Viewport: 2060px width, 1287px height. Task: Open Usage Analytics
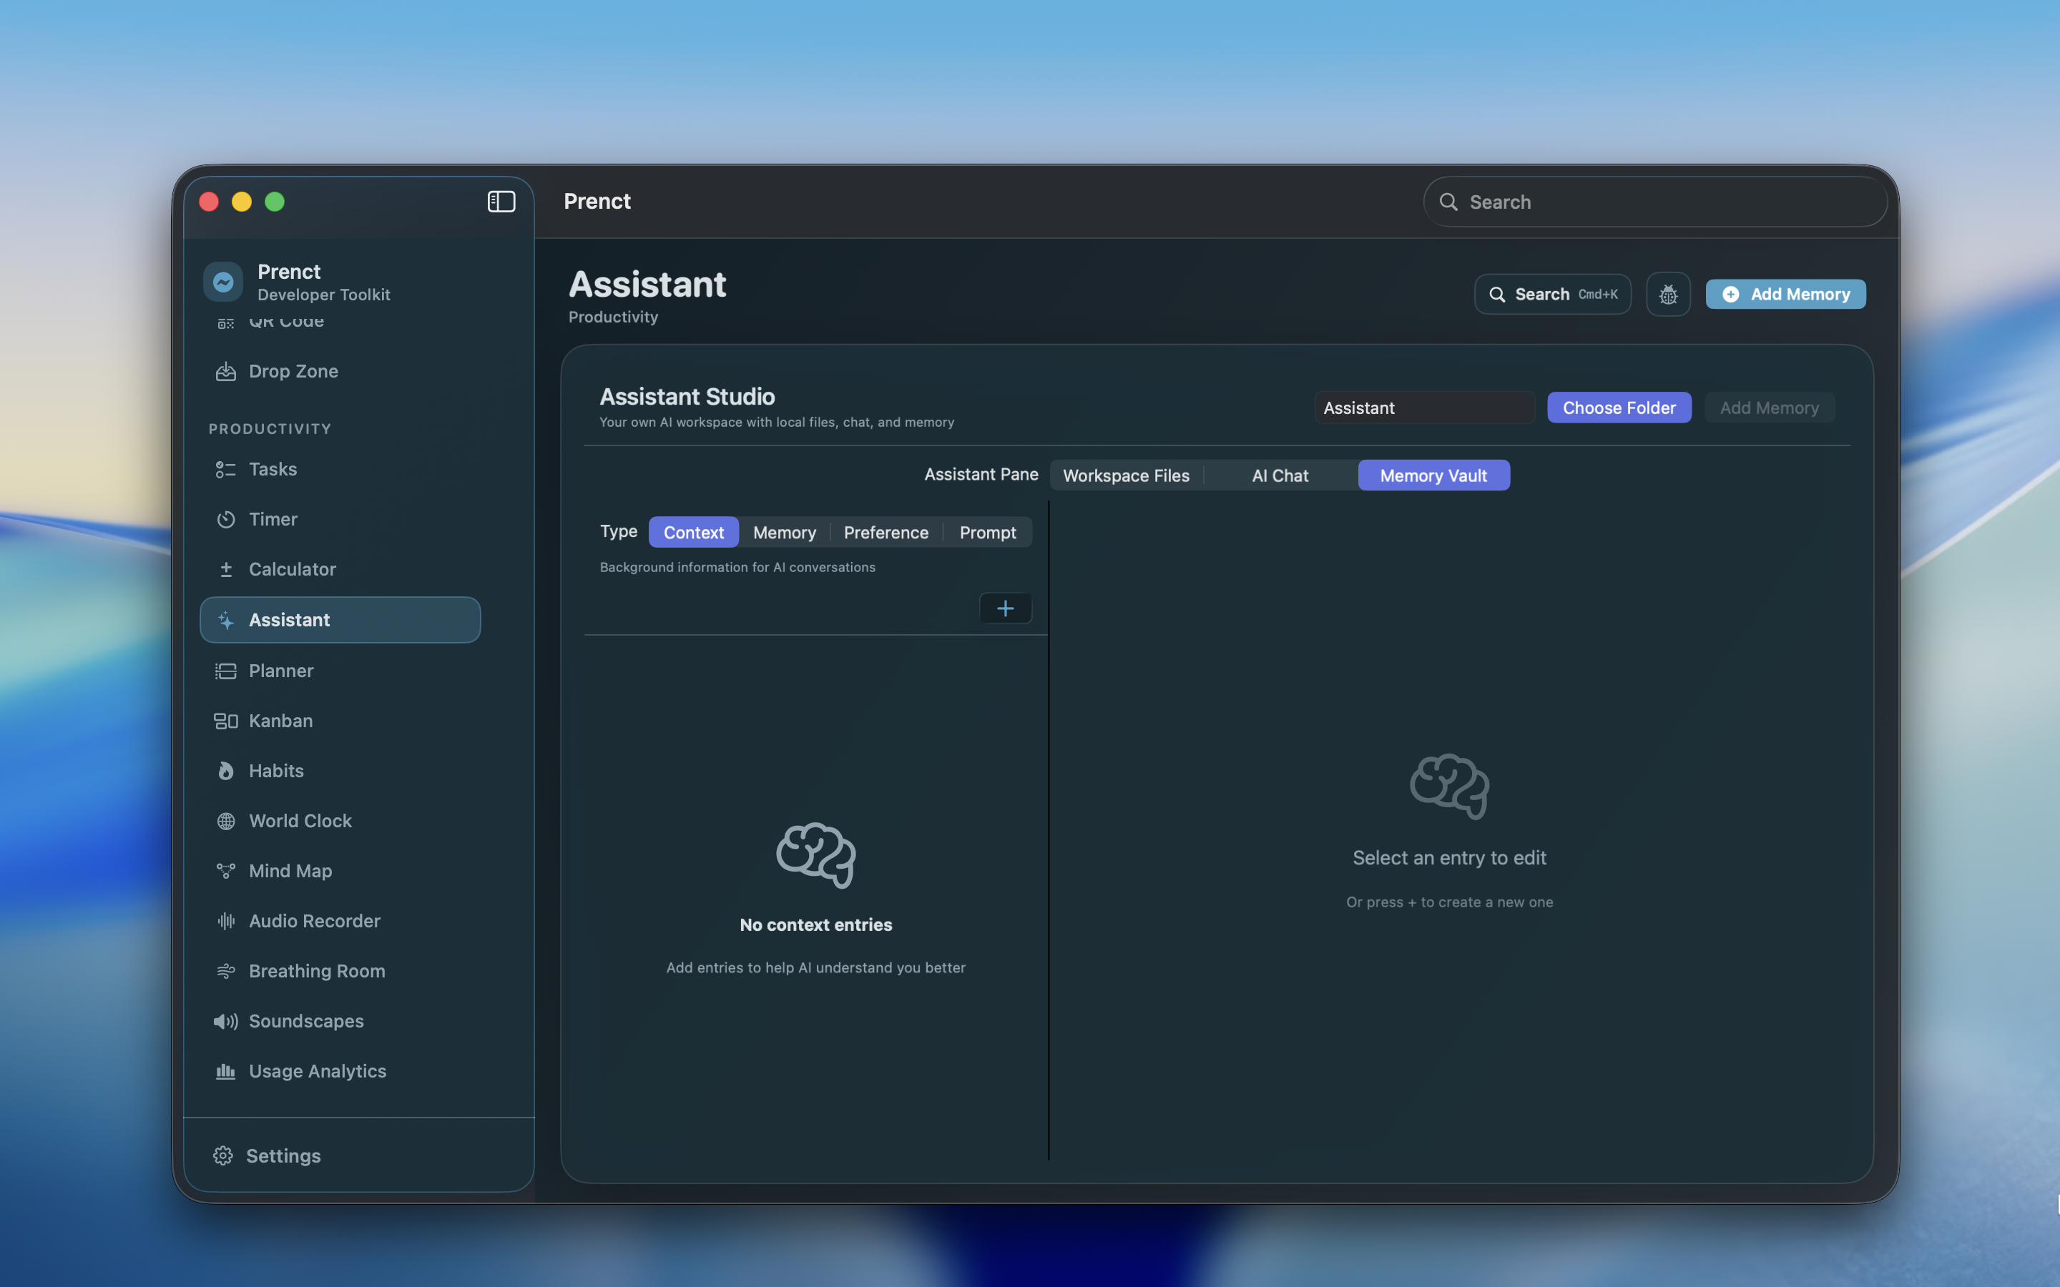click(317, 1071)
